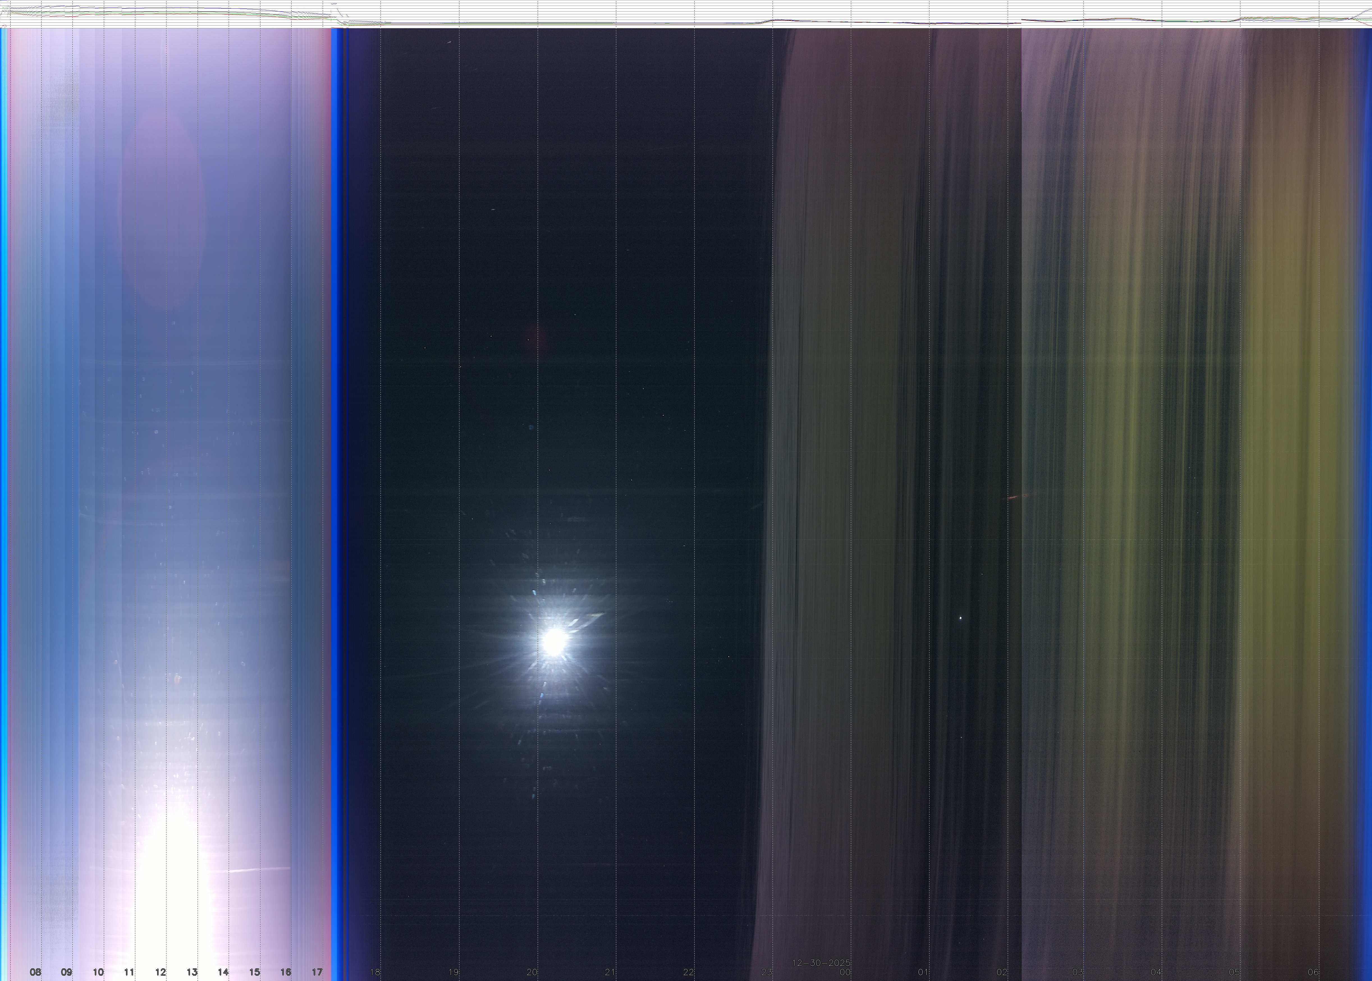Select the 08 hour label
Image resolution: width=1372 pixels, height=981 pixels.
click(36, 972)
